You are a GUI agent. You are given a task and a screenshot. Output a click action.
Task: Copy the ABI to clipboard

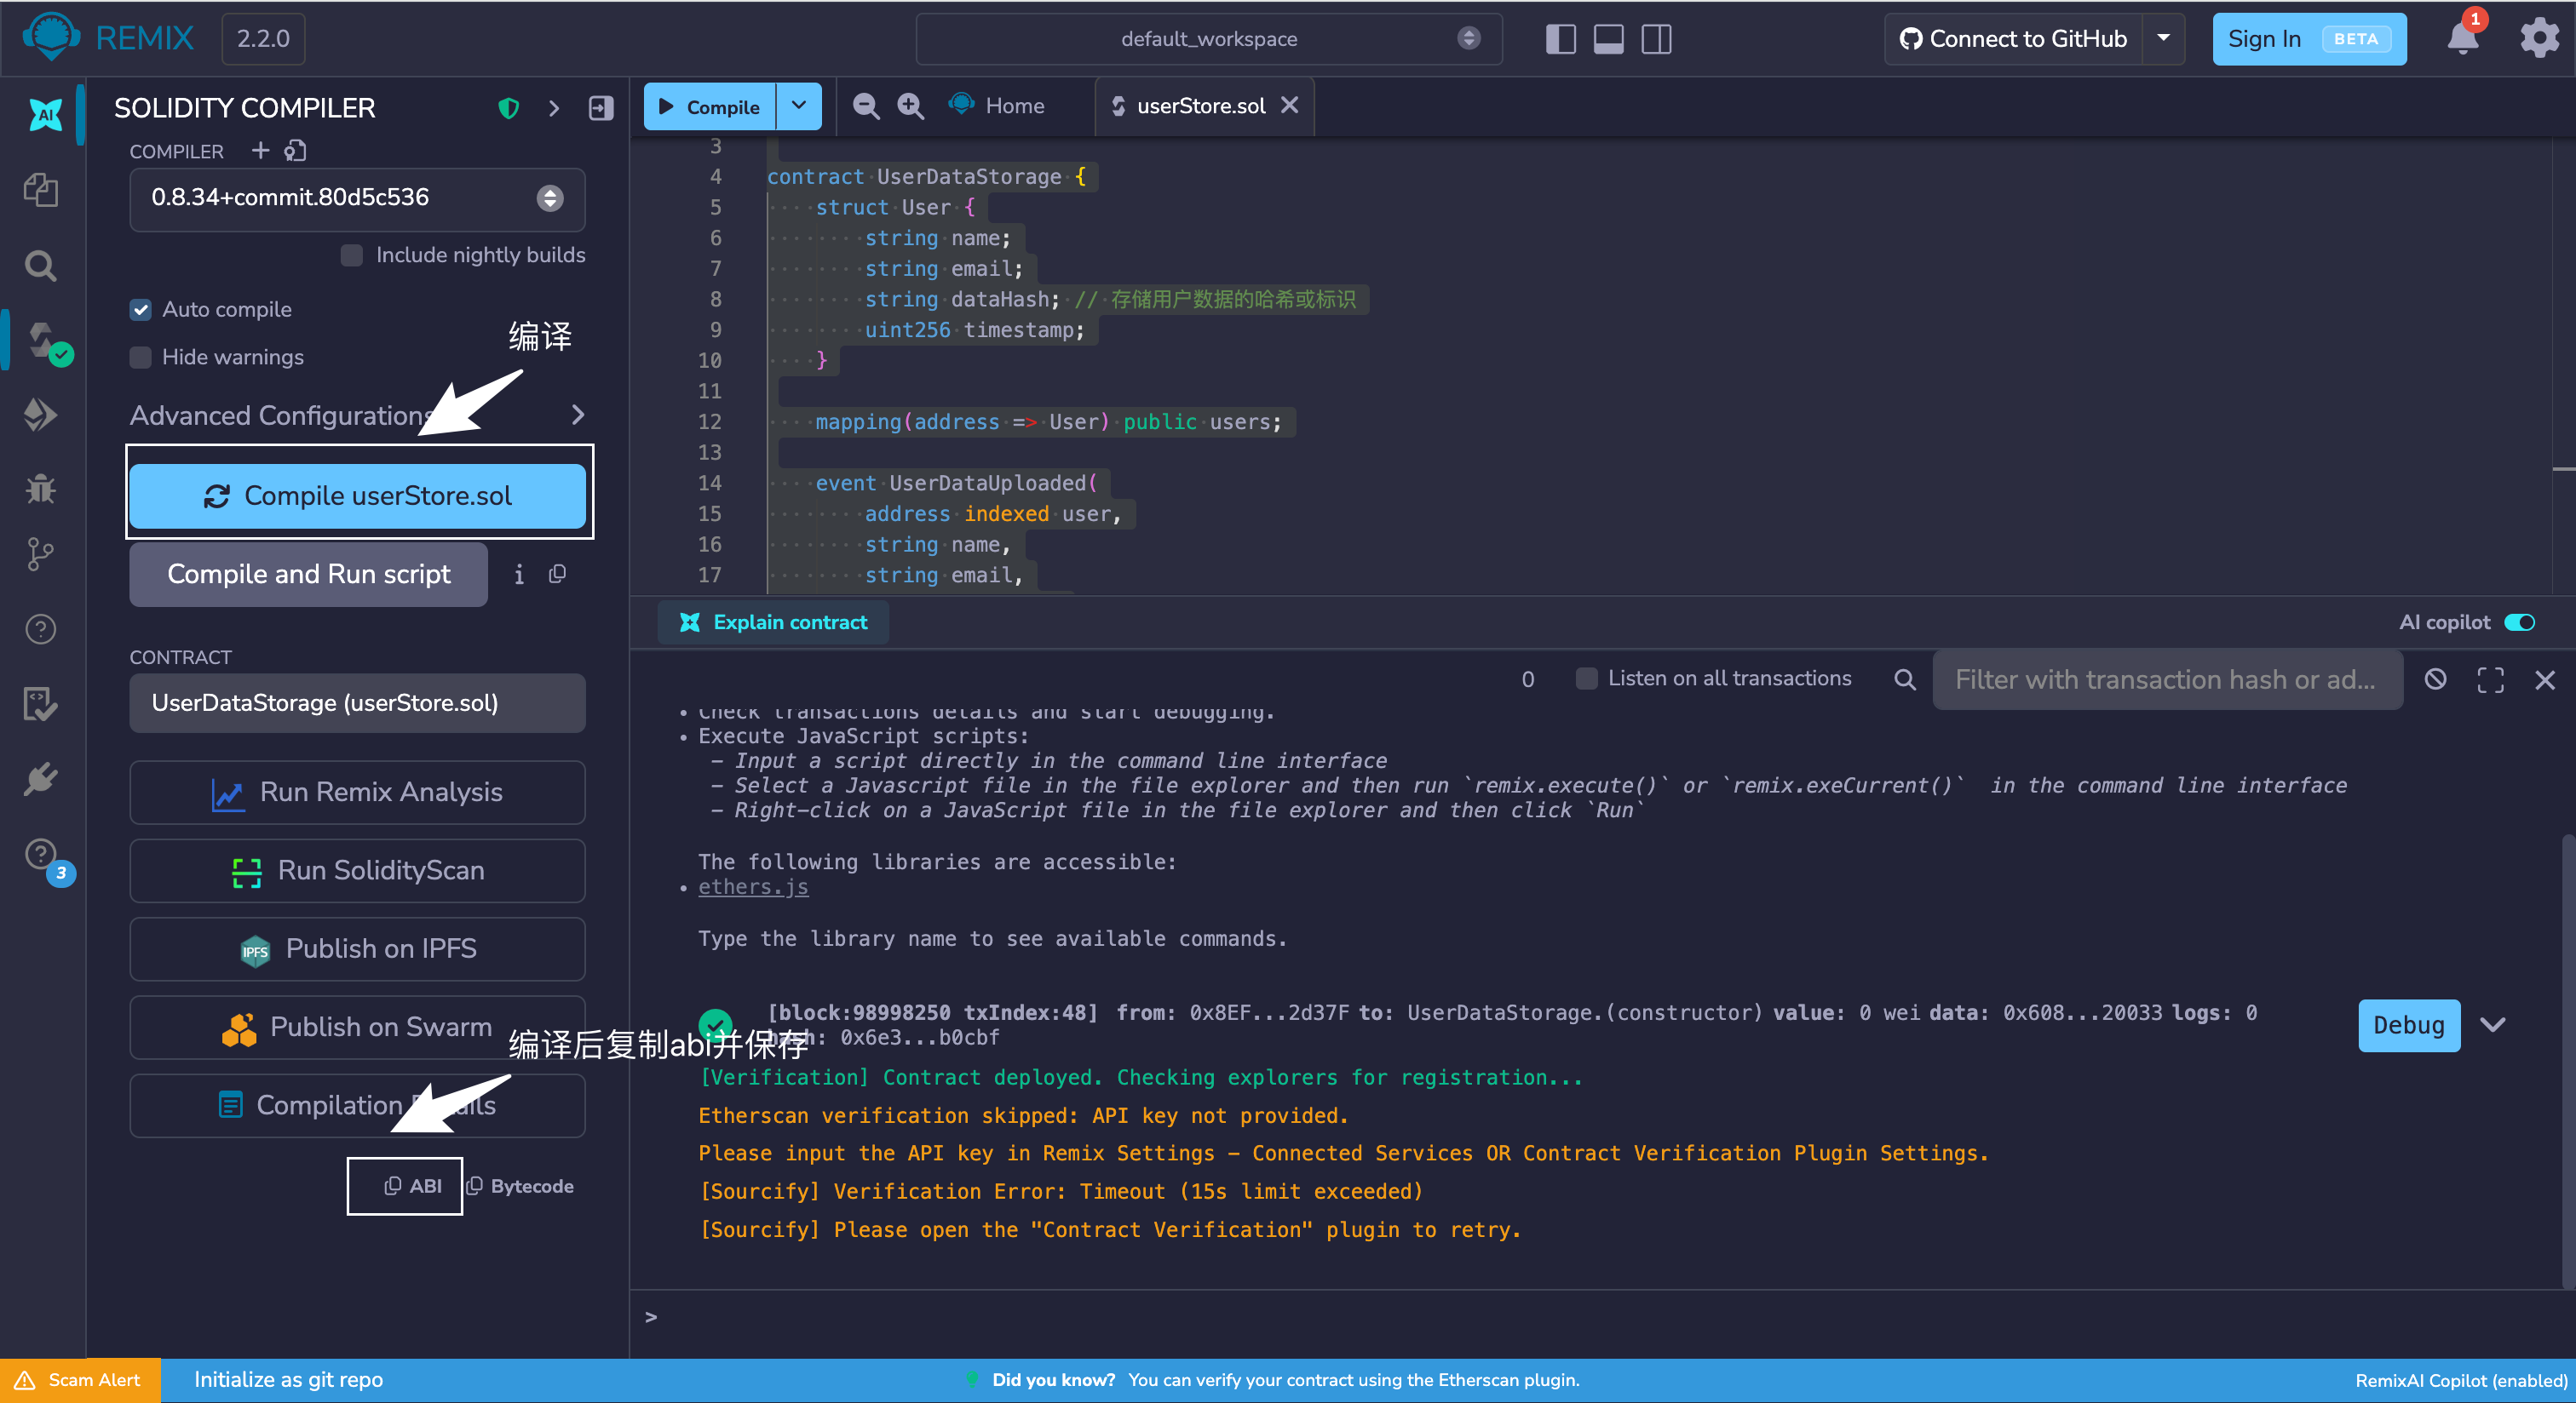coord(413,1186)
